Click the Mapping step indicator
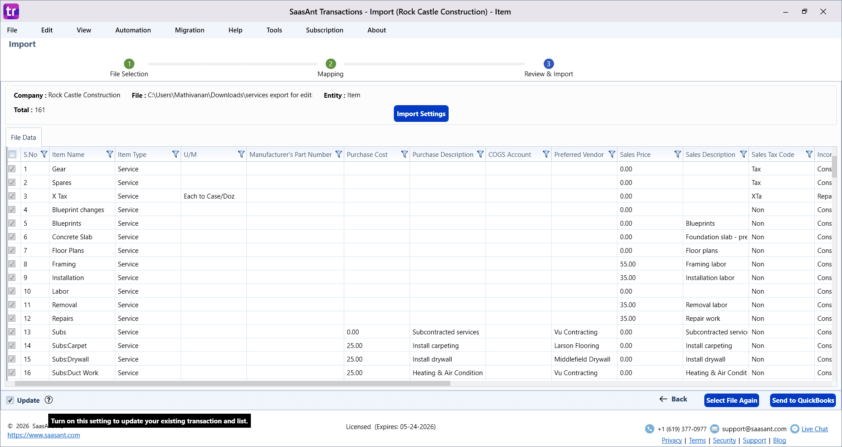Image resolution: width=842 pixels, height=447 pixels. (x=330, y=63)
